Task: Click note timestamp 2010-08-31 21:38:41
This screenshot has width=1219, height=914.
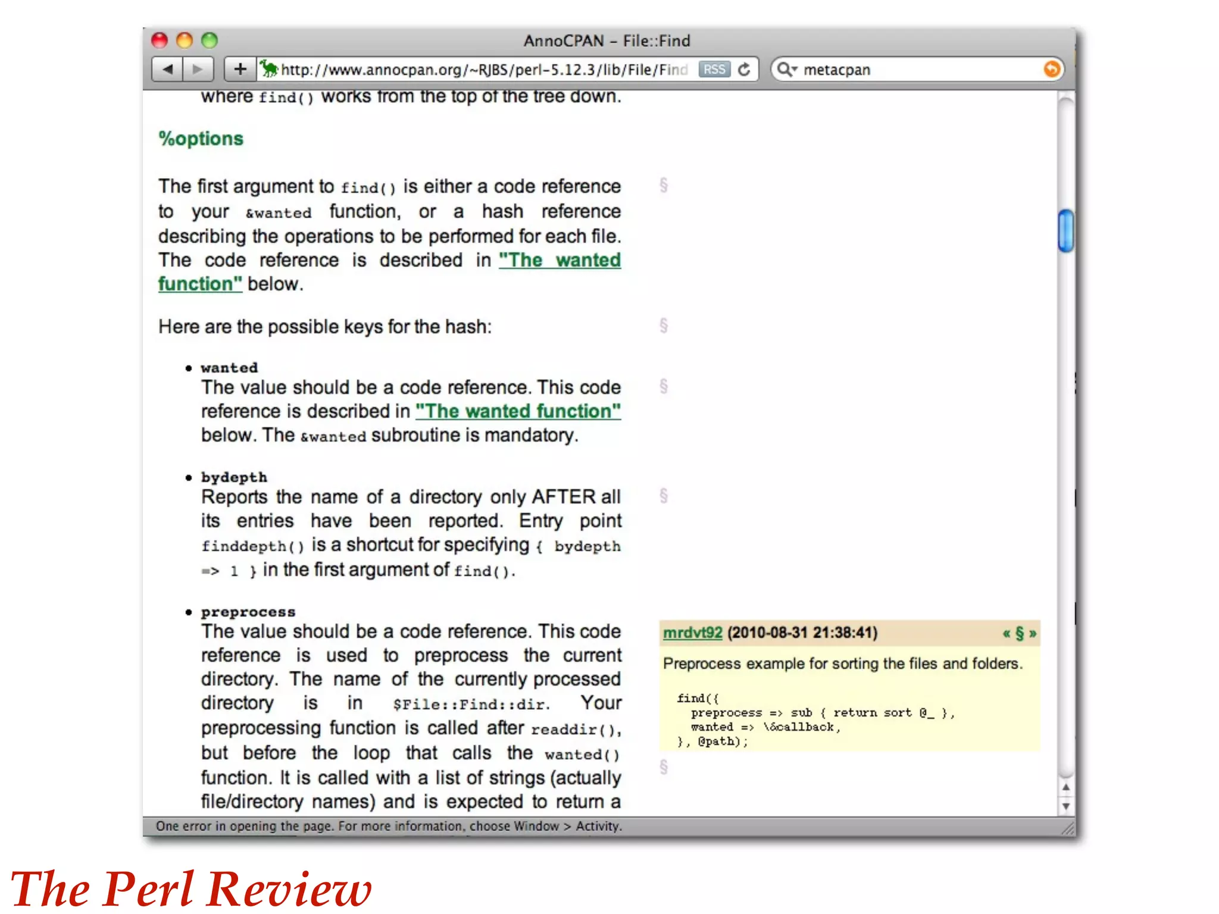Action: (802, 633)
